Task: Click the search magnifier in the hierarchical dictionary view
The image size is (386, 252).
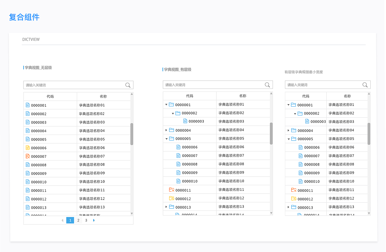Action: 267,85
